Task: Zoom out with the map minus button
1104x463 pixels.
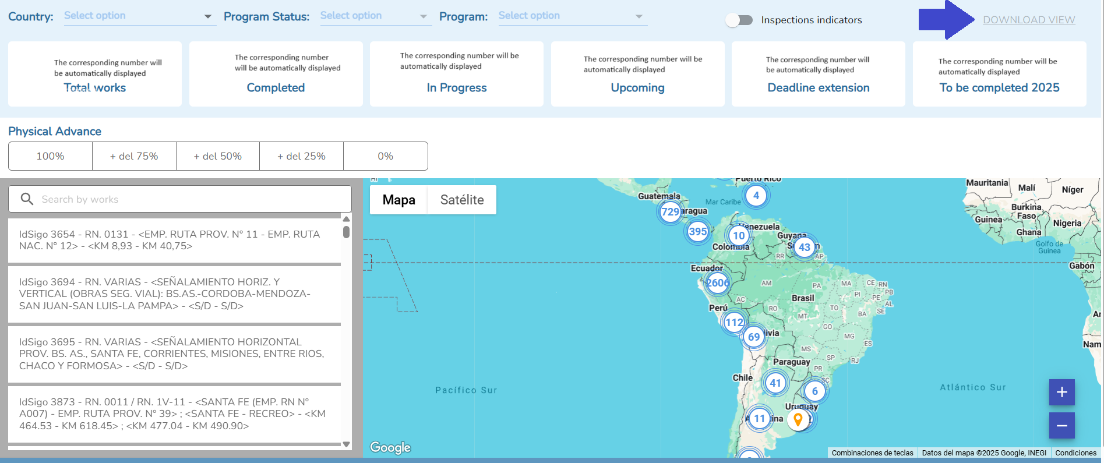Action: click(x=1061, y=426)
